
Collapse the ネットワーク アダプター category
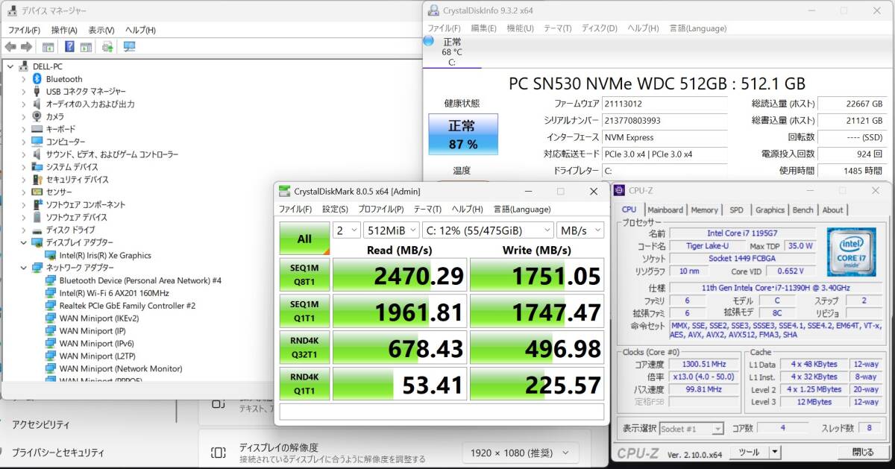[23, 268]
